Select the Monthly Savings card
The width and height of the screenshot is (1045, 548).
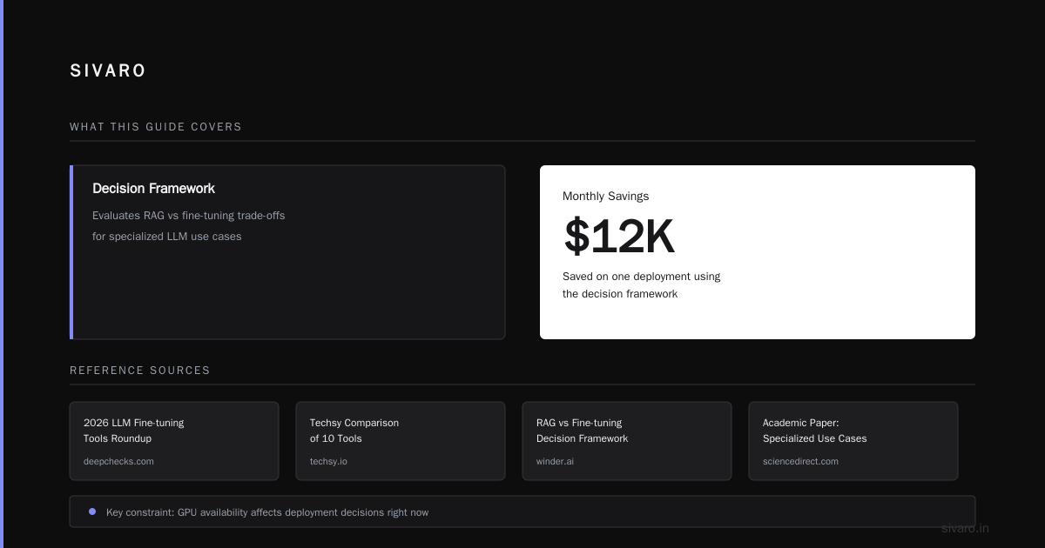coord(758,252)
